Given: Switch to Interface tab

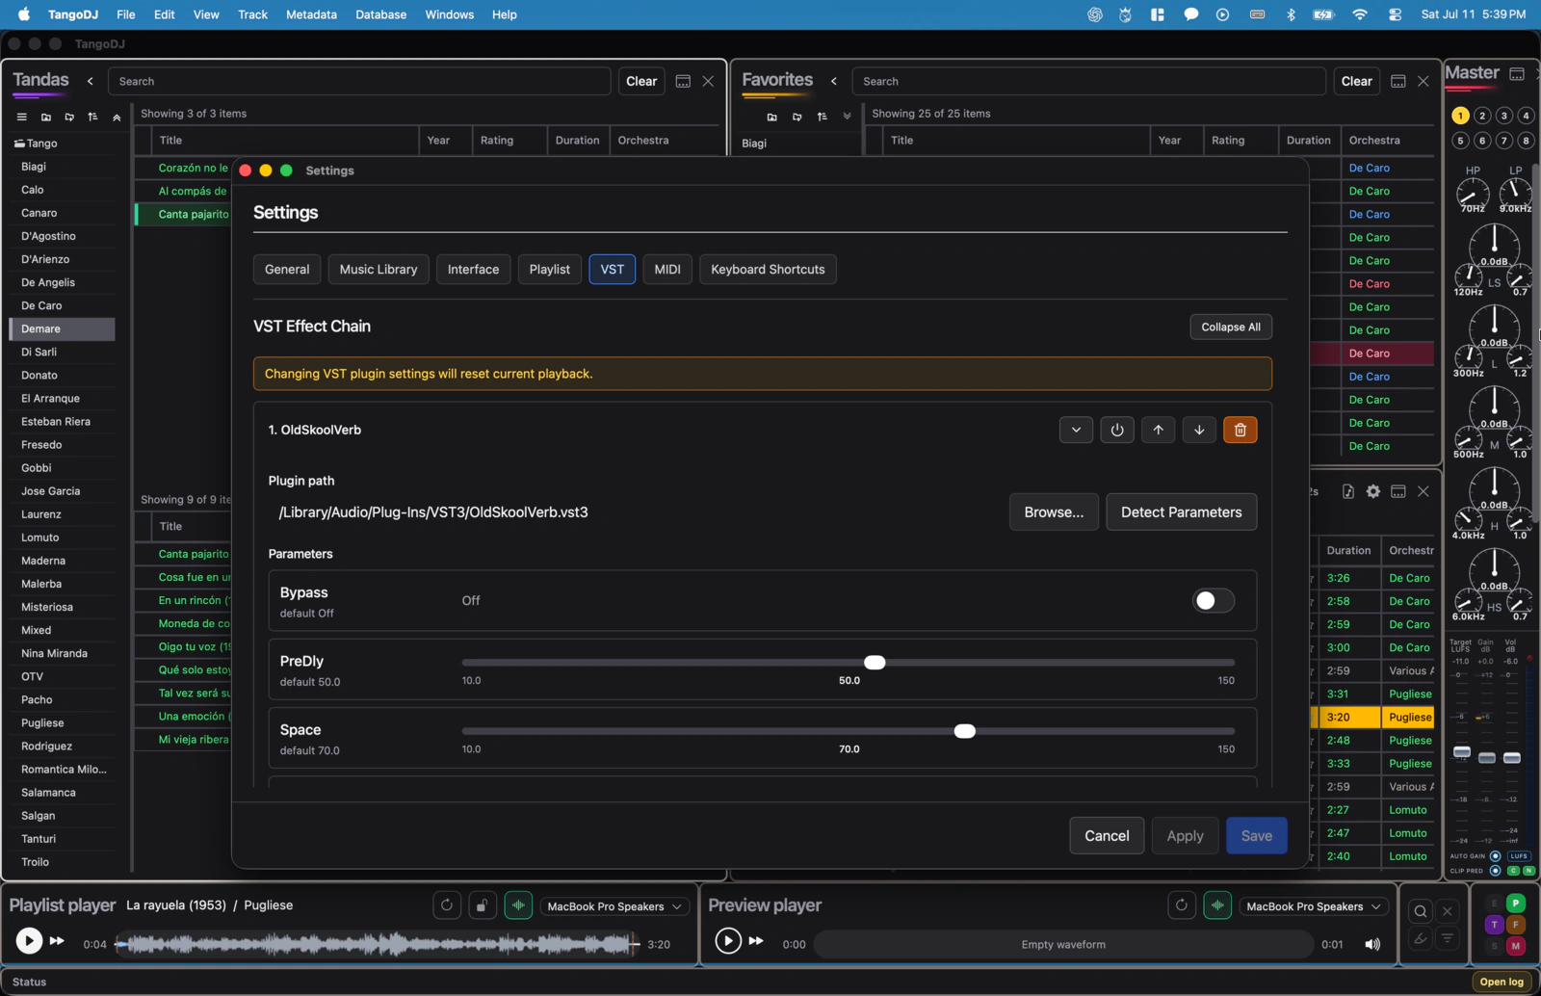Looking at the screenshot, I should pyautogui.click(x=473, y=270).
